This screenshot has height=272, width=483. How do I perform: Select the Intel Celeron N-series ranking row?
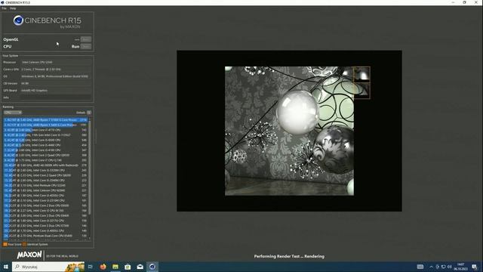click(x=45, y=190)
